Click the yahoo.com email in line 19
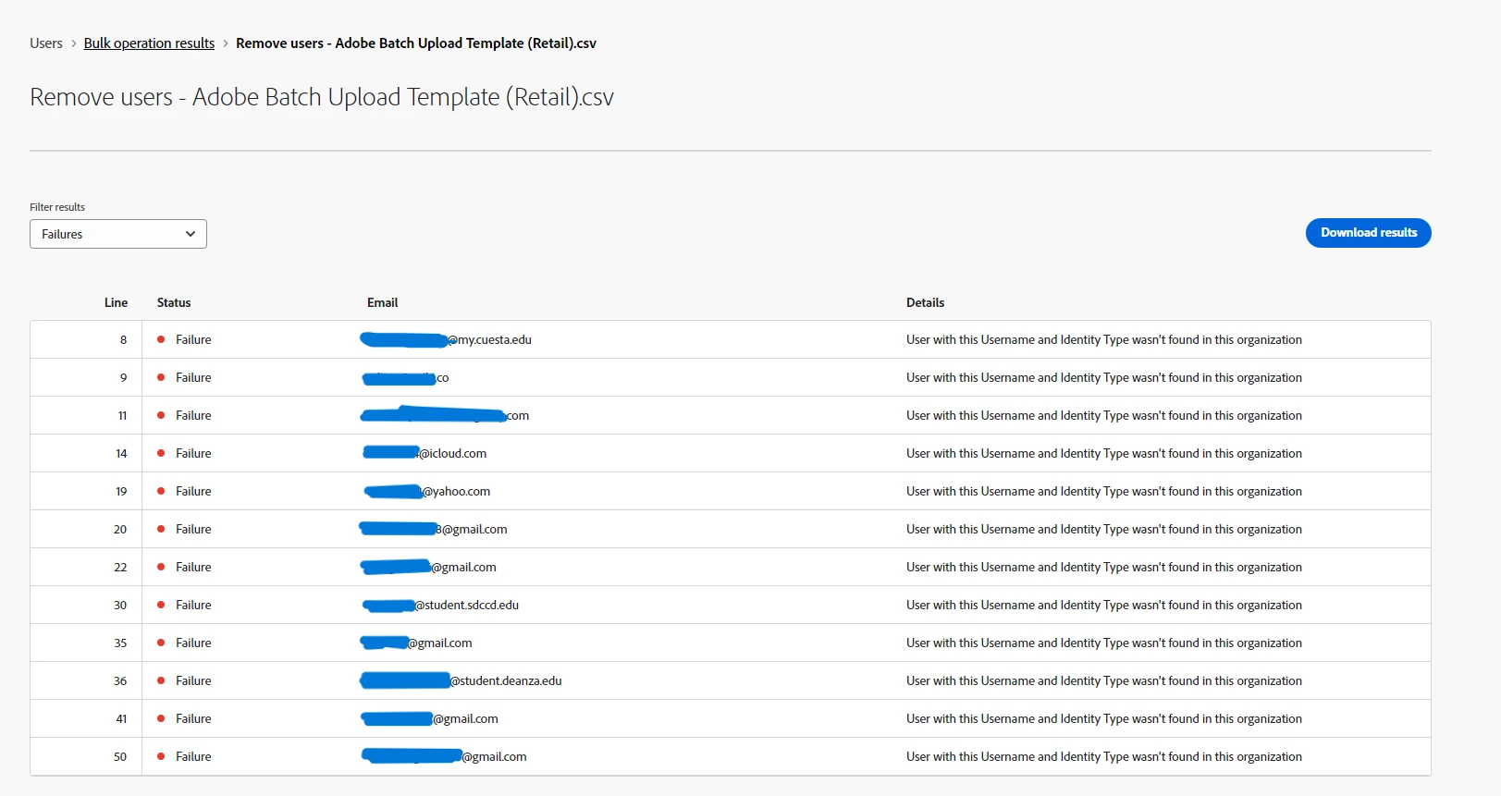The image size is (1501, 796). click(x=427, y=492)
